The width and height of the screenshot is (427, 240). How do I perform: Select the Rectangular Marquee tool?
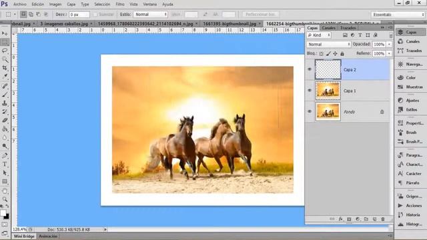(5, 42)
